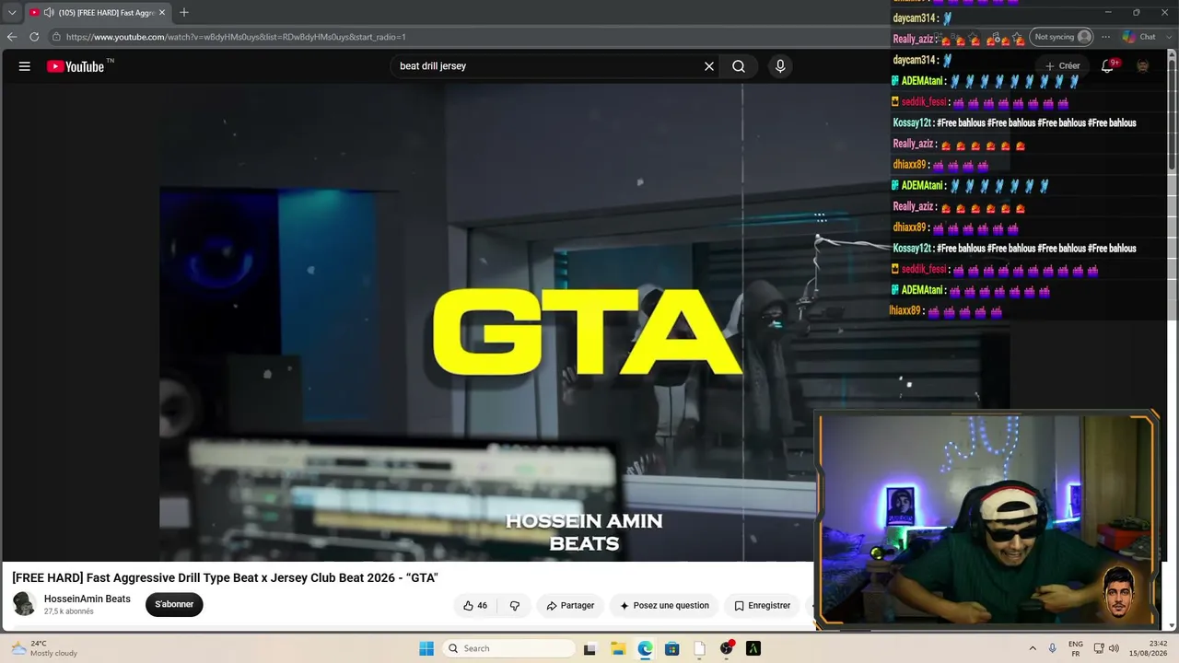This screenshot has height=663, width=1179.
Task: Clear the YouTube search text
Action: 709,66
